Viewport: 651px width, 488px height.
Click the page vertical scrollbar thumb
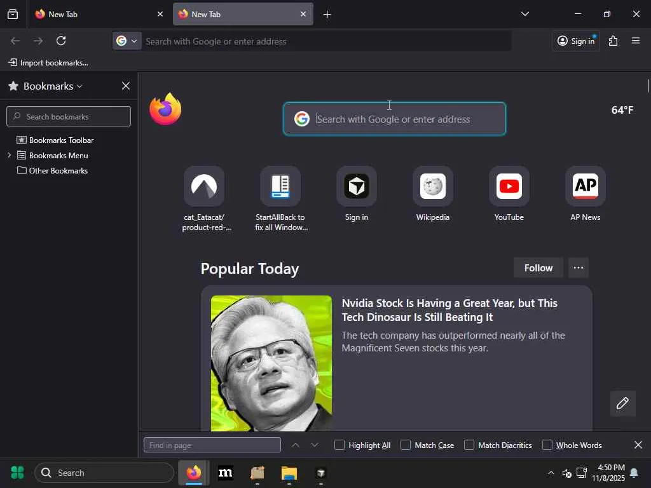coord(648,86)
